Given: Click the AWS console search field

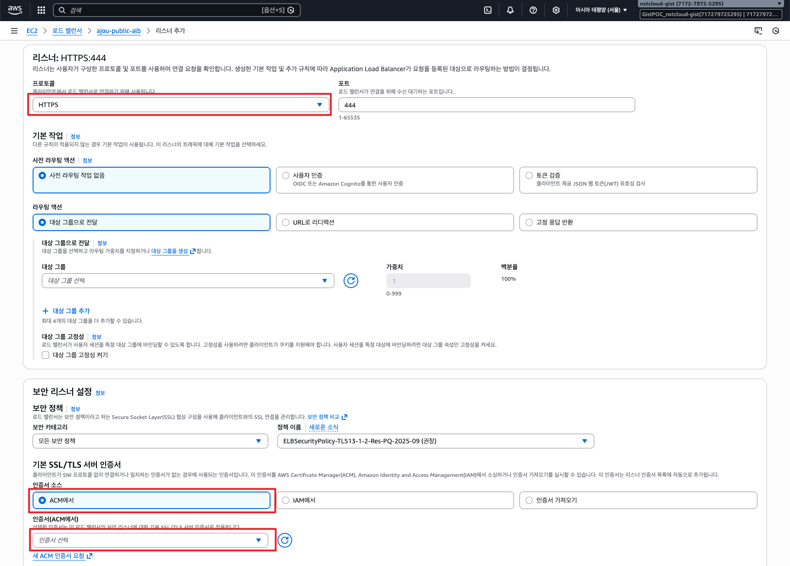Looking at the screenshot, I should [x=177, y=10].
